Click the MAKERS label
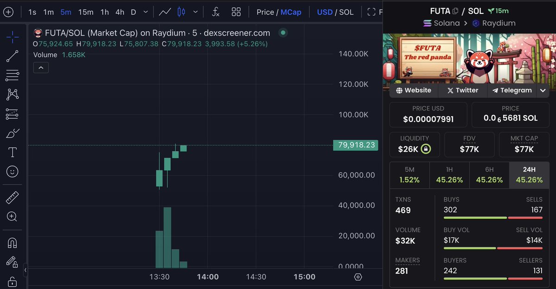Screen dimensions: 556x289 (408, 260)
